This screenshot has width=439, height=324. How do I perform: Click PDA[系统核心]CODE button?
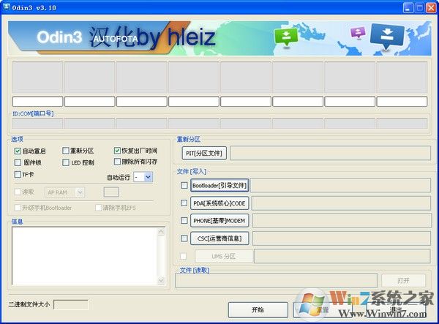(x=219, y=203)
